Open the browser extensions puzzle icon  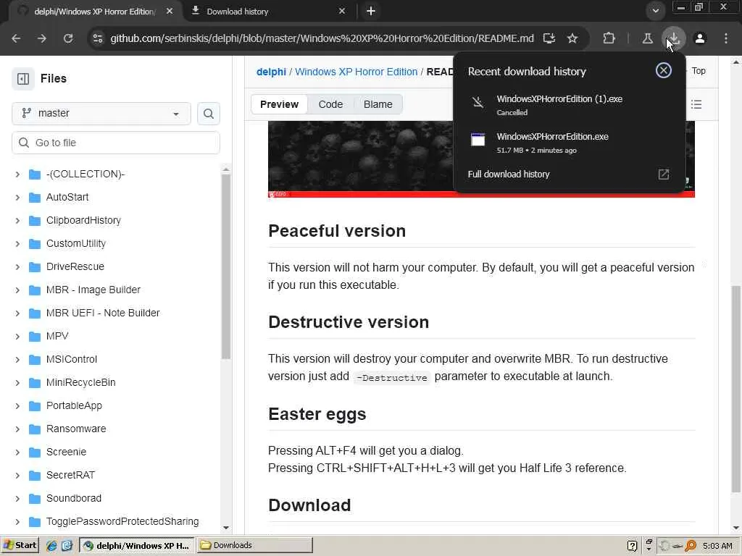point(609,38)
